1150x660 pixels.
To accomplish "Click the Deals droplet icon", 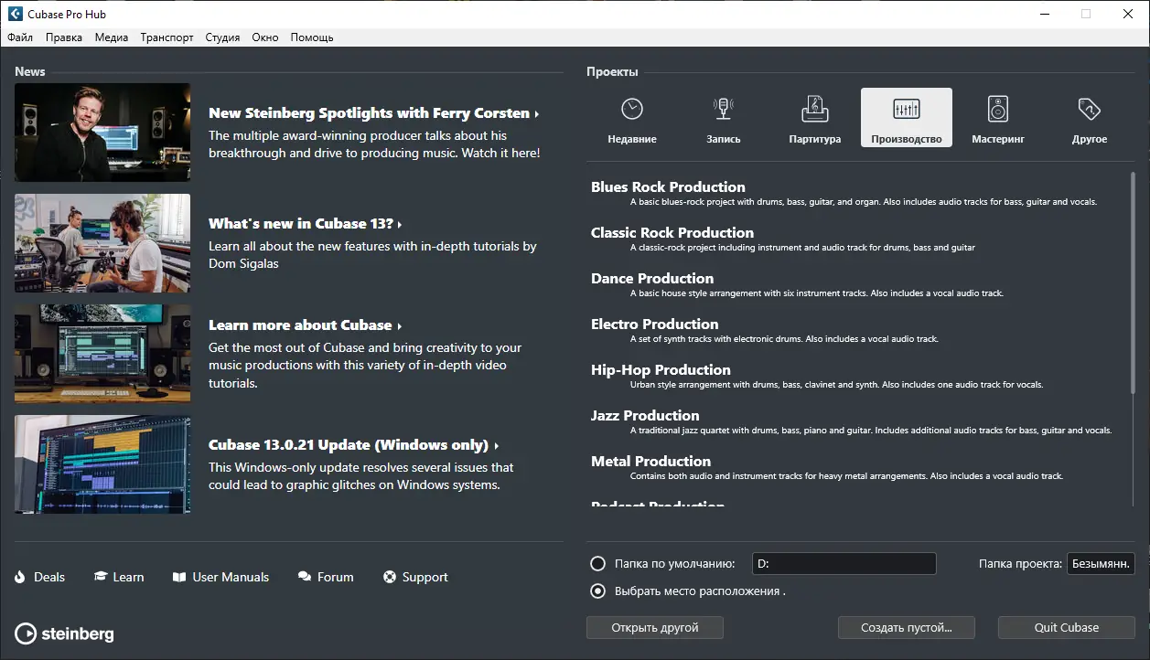I will 19,577.
